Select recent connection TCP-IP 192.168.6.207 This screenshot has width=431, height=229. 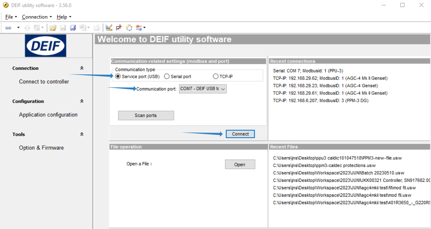321,101
